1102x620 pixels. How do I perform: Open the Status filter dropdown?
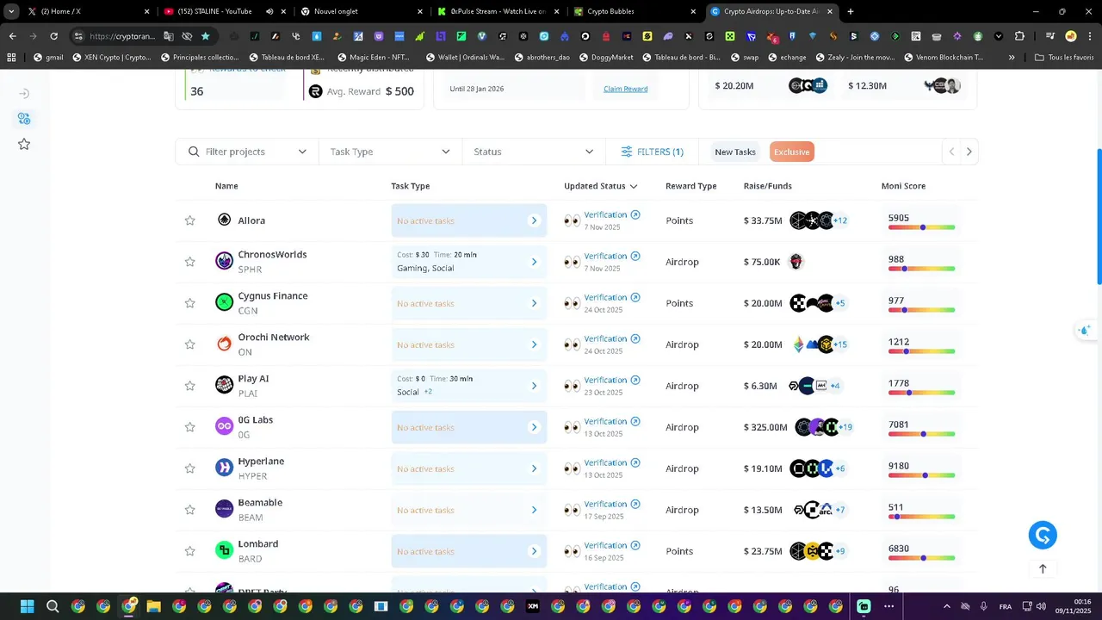click(534, 152)
